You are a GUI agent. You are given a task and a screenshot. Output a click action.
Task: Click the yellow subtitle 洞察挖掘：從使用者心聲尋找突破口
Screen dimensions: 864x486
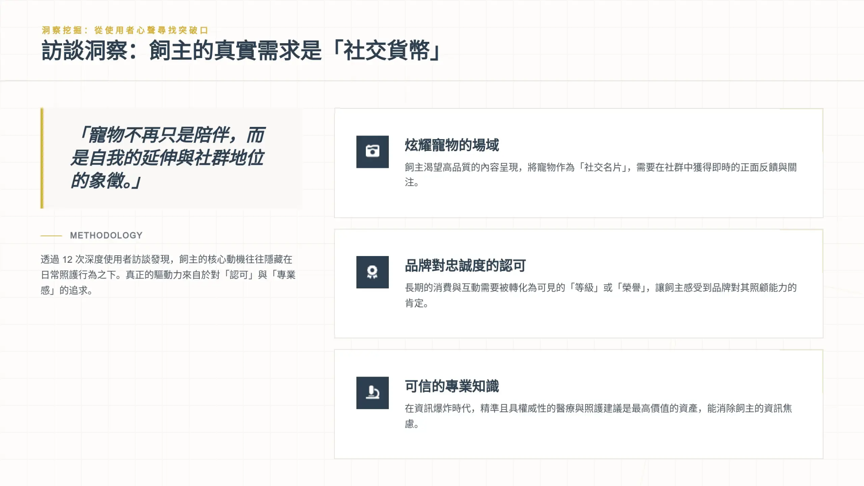(125, 30)
